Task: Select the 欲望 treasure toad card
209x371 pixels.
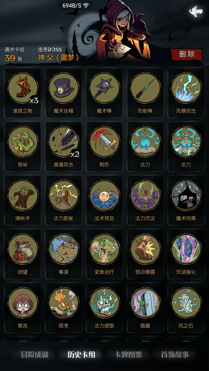Action: 23,254
